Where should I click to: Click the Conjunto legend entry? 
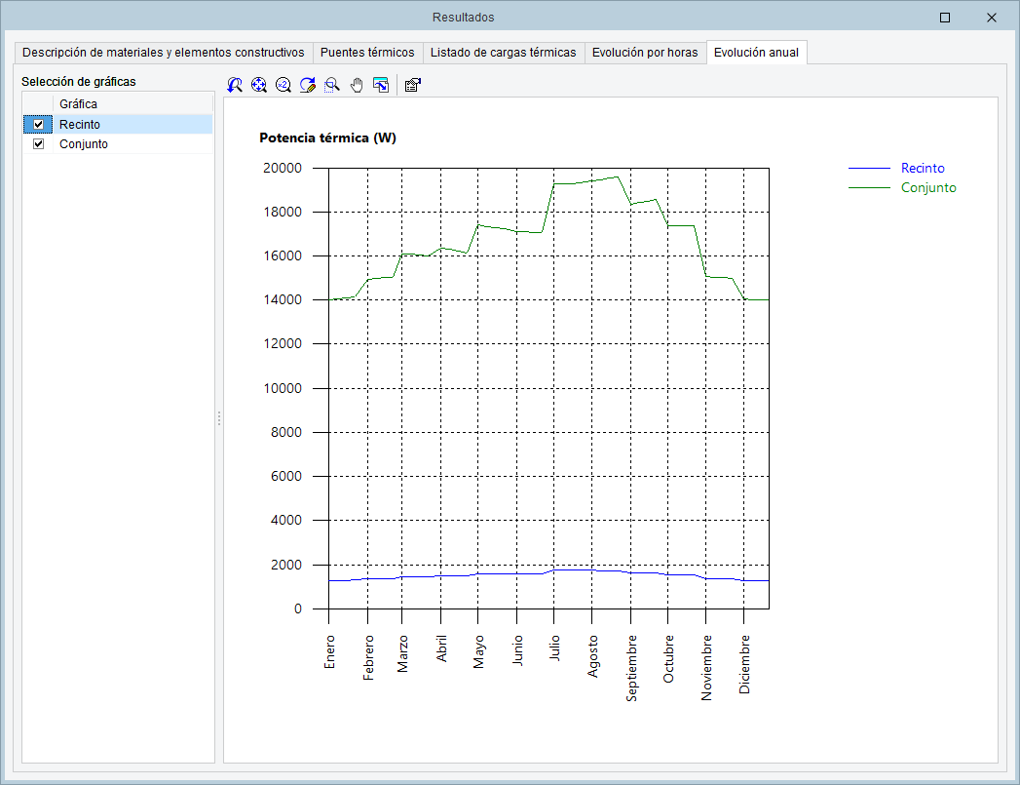pos(927,188)
